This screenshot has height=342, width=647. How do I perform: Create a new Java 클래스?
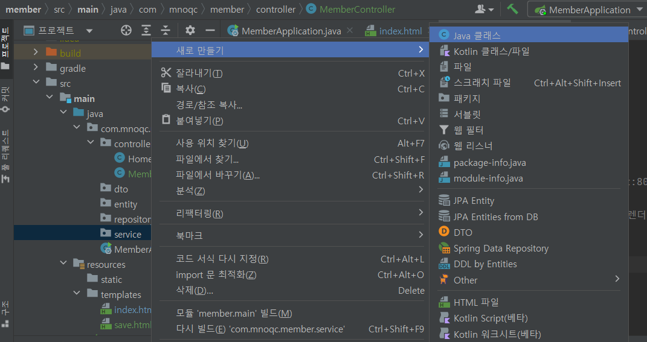529,35
